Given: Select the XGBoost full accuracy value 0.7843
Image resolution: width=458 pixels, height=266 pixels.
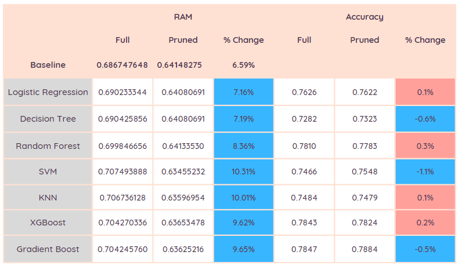Looking at the screenshot, I should (304, 223).
